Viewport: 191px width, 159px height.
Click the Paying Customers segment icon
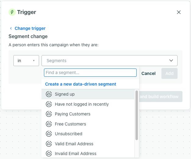[x=49, y=114]
